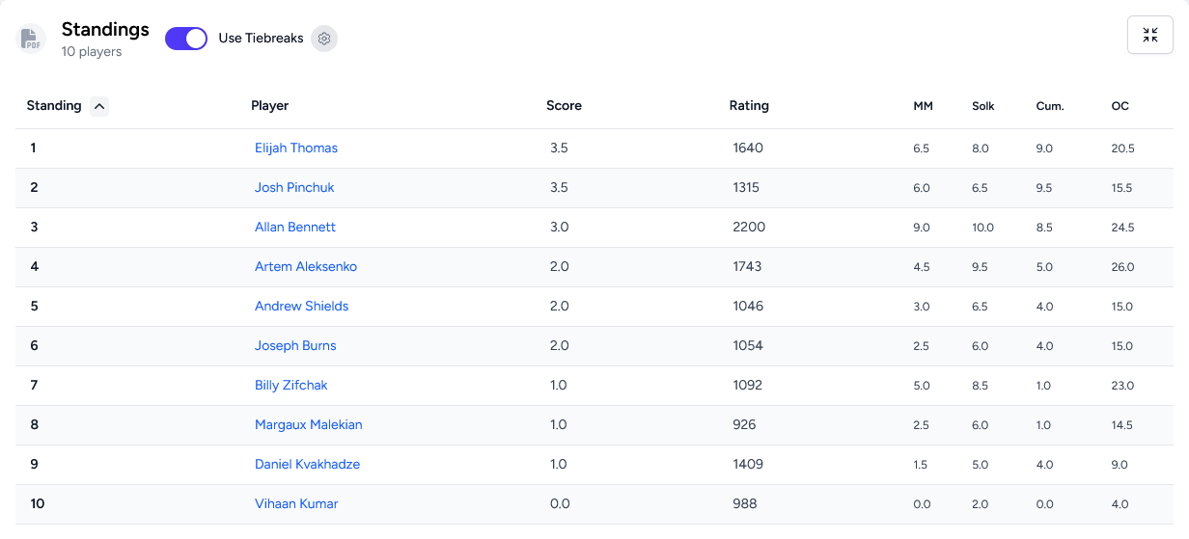Open Andrew Shields profile link
The width and height of the screenshot is (1189, 539).
point(301,306)
